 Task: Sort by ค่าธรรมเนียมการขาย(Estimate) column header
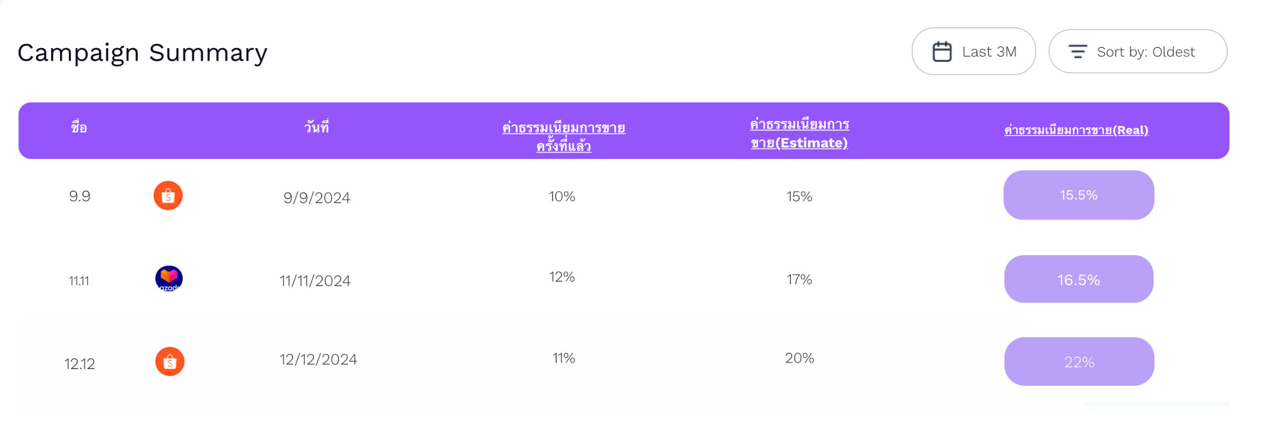pyautogui.click(x=799, y=133)
